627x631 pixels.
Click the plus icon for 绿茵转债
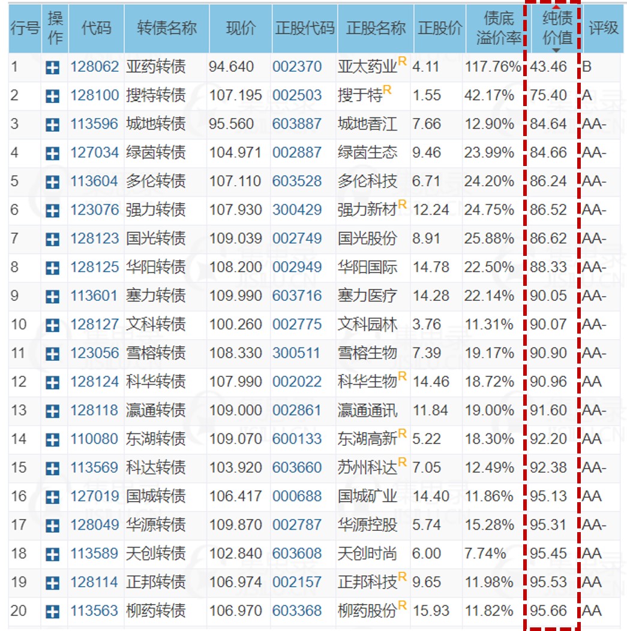pos(52,153)
